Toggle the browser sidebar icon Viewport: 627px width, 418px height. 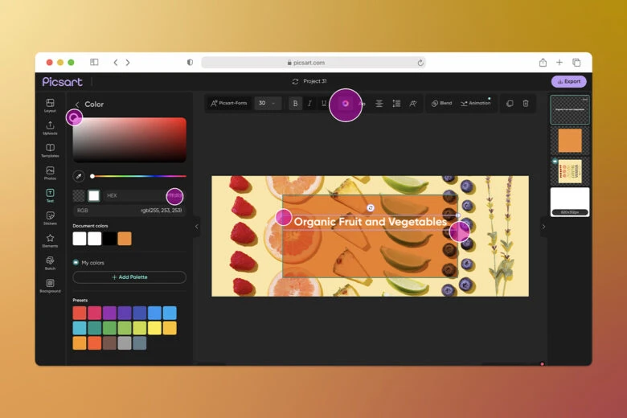(94, 62)
